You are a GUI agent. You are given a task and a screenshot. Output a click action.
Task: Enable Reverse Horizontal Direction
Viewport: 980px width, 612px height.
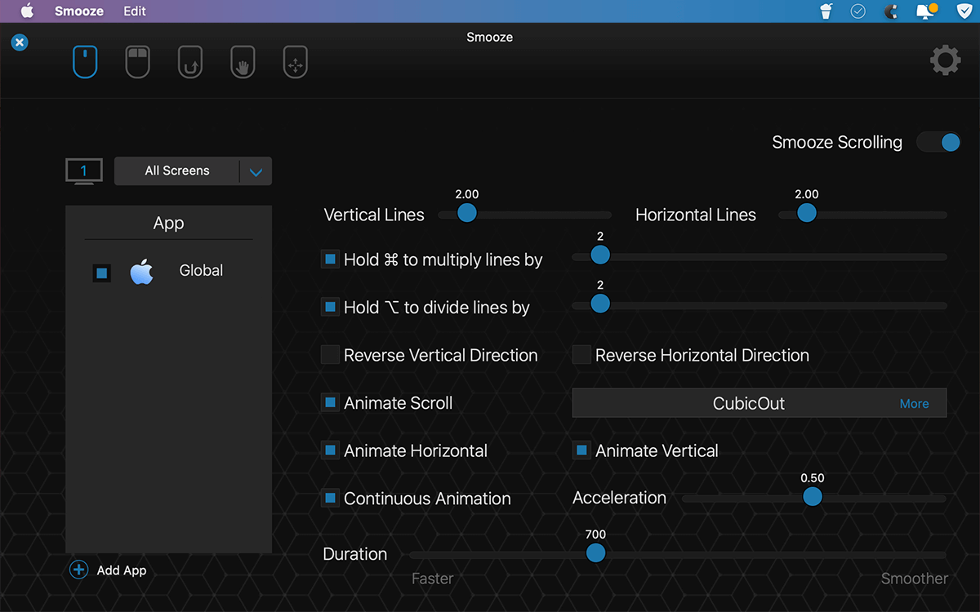pyautogui.click(x=581, y=355)
